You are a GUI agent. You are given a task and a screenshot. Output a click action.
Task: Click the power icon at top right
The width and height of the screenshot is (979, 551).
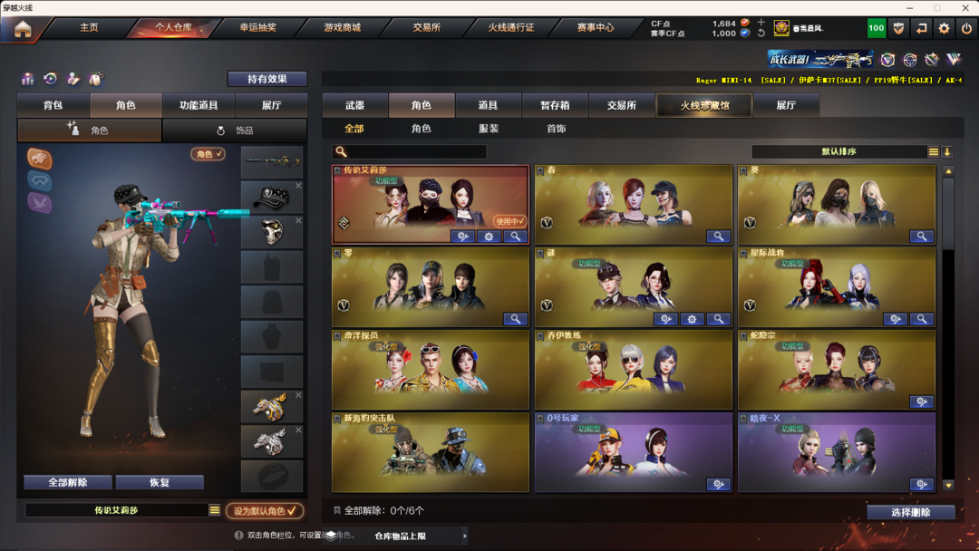point(966,28)
